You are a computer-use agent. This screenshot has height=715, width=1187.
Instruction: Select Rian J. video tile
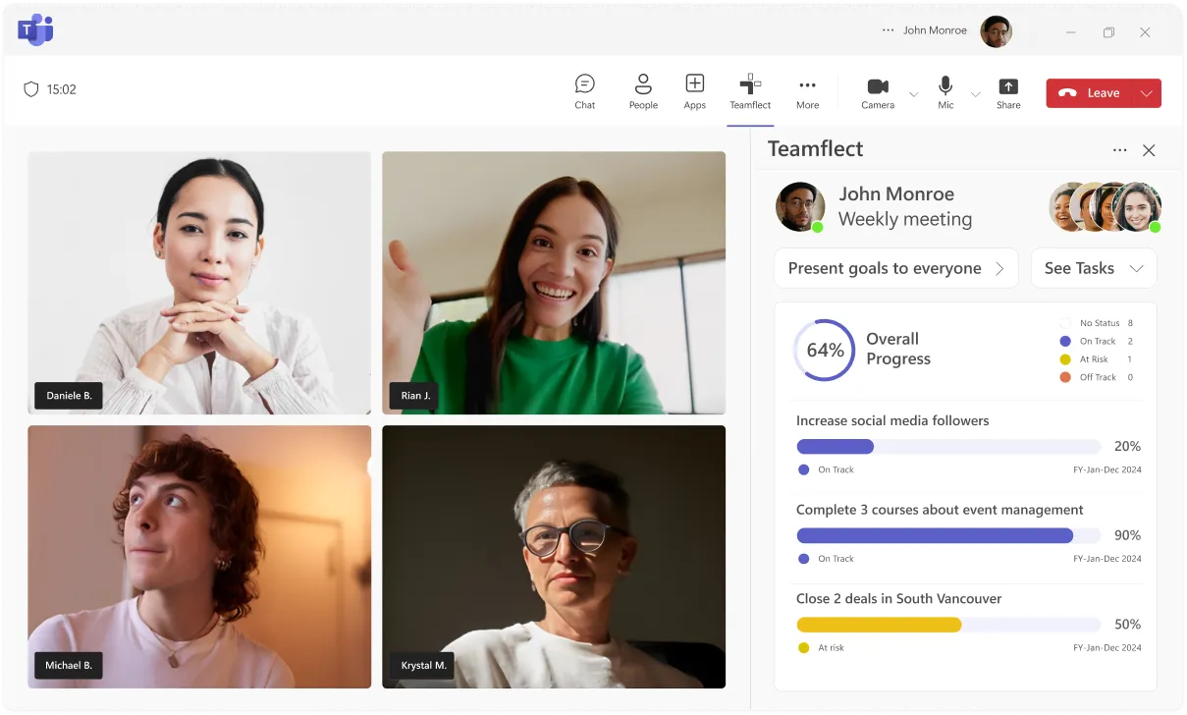[554, 283]
